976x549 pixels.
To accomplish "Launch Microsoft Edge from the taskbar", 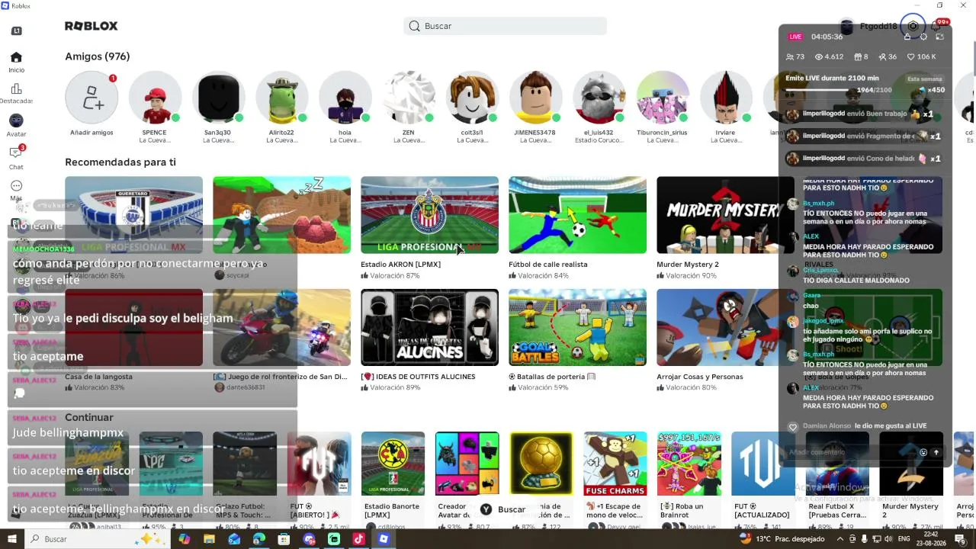I will click(x=259, y=539).
